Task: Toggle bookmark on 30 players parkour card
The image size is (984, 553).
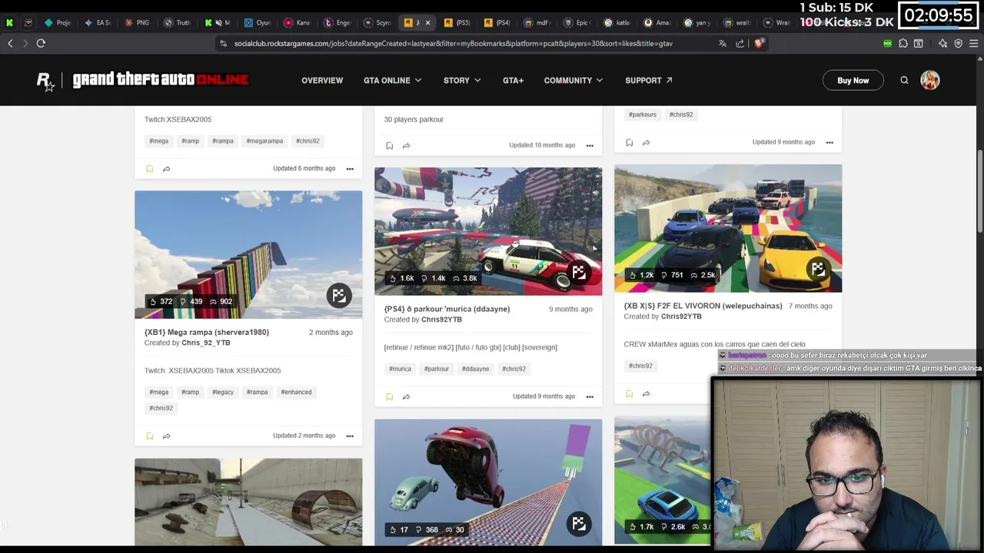Action: pyautogui.click(x=389, y=146)
